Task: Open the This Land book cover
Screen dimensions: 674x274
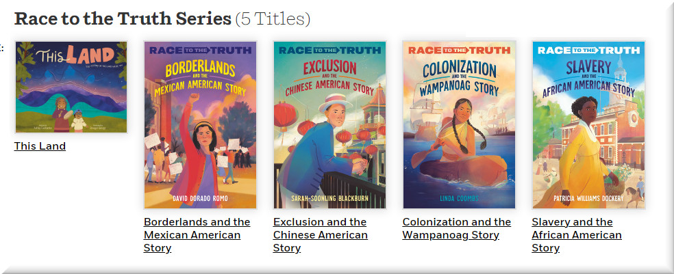Action: pyautogui.click(x=71, y=87)
